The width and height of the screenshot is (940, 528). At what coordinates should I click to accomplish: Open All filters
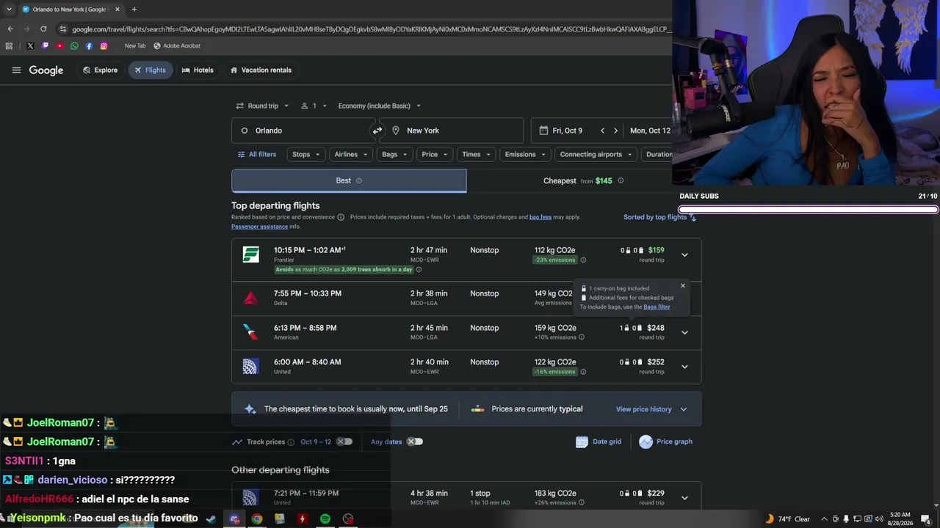257,154
